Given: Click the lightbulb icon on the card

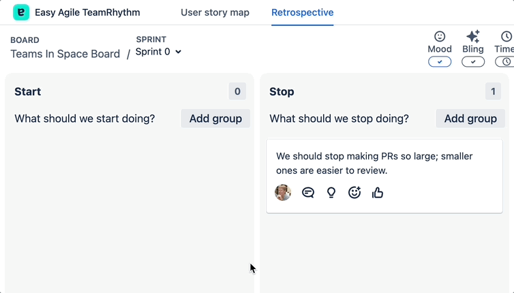Looking at the screenshot, I should (331, 193).
